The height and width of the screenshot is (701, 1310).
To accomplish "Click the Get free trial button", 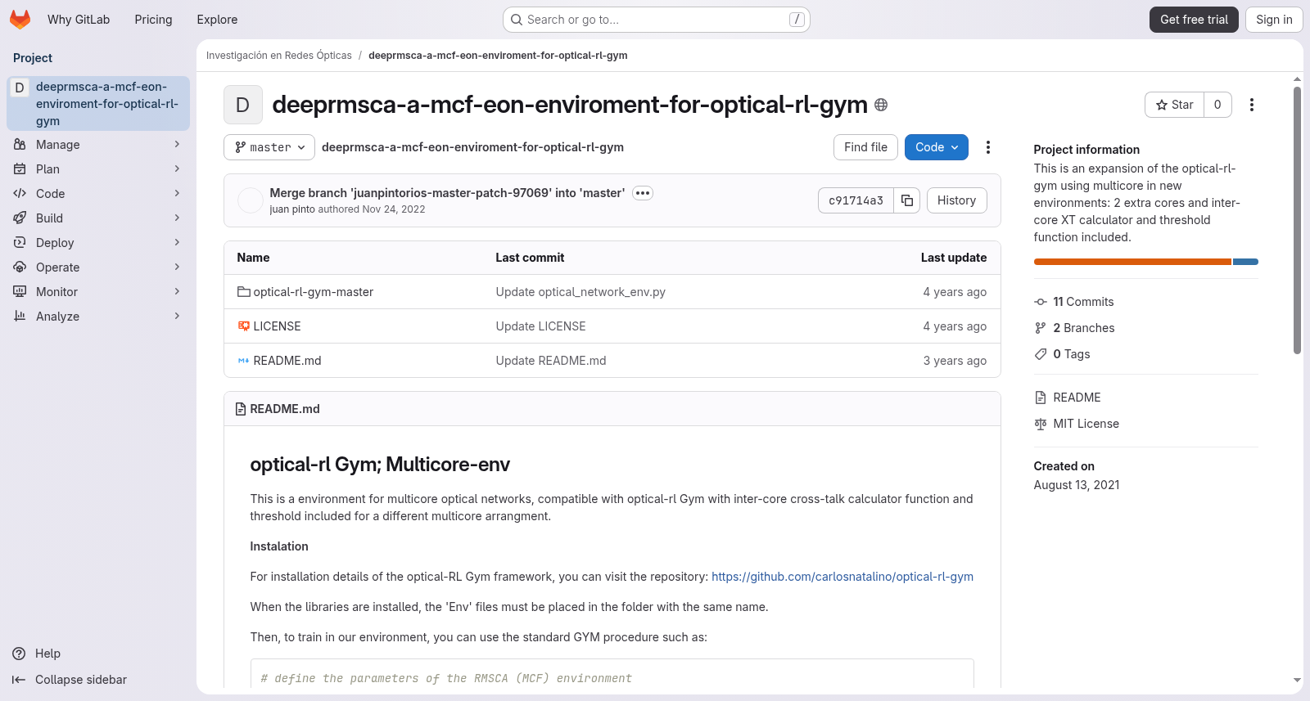I will (x=1194, y=20).
